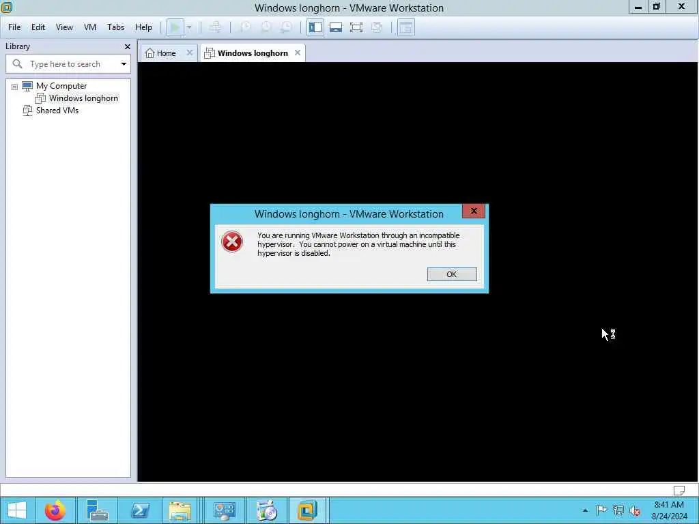
Task: Open Server Manager from the taskbar
Action: pyautogui.click(x=97, y=510)
